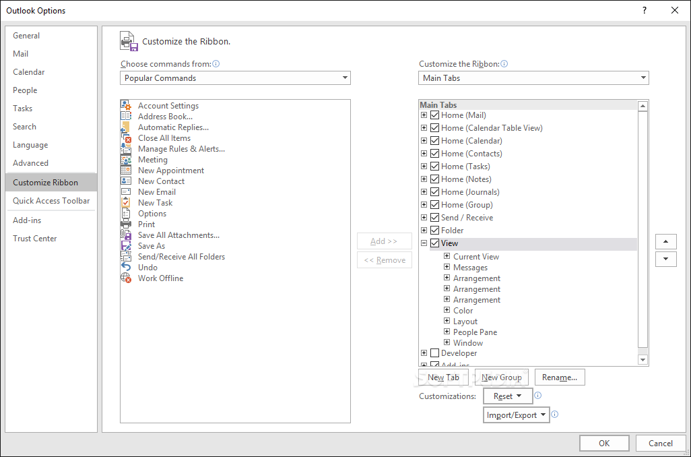Viewport: 691px width, 457px height.
Task: Click the Send/Receive All Folders icon
Action: [x=126, y=257]
